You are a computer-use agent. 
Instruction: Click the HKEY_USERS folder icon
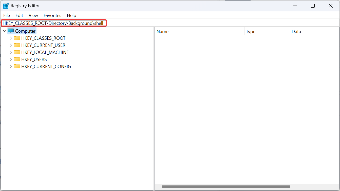coord(17,59)
